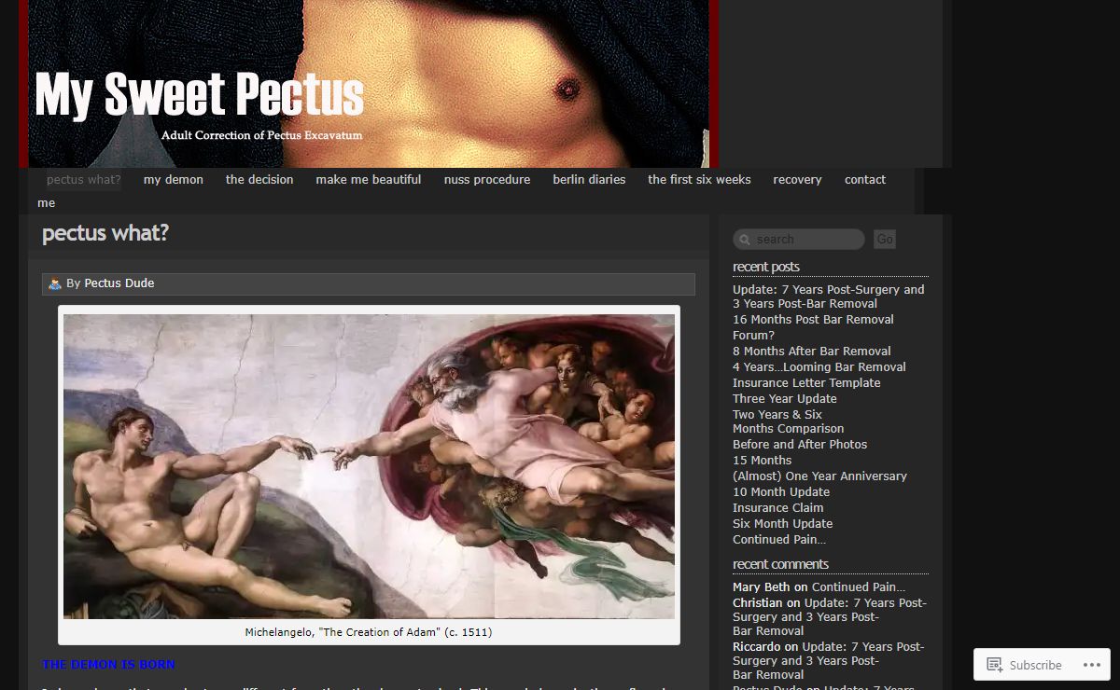Image resolution: width=1120 pixels, height=690 pixels.
Task: Open 'the first six weeks' menu item
Action: coord(699,180)
